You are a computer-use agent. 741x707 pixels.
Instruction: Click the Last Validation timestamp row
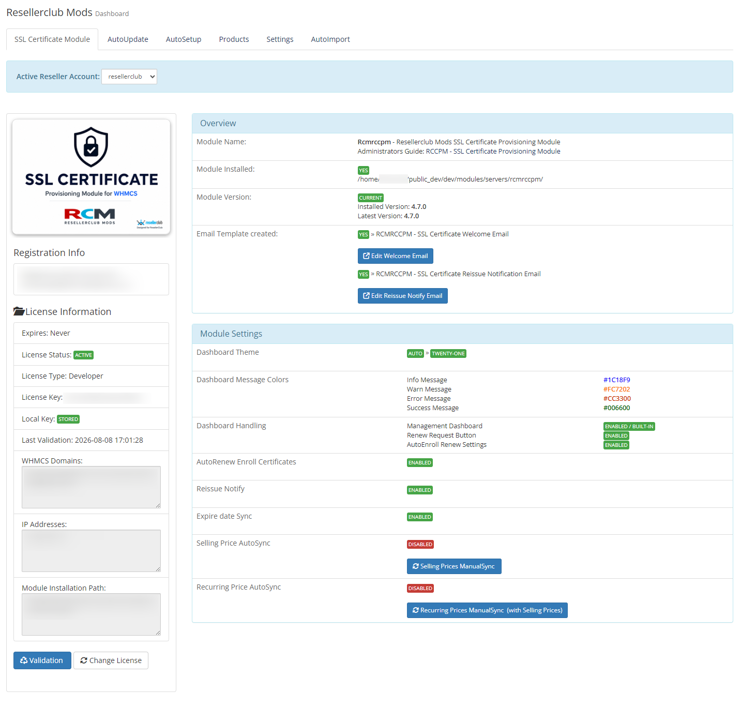91,440
